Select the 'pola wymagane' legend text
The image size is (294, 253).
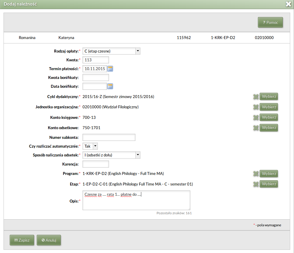pos(269,225)
